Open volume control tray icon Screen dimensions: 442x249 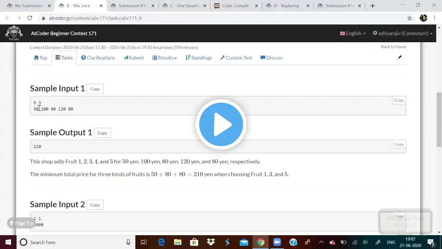pos(365,242)
